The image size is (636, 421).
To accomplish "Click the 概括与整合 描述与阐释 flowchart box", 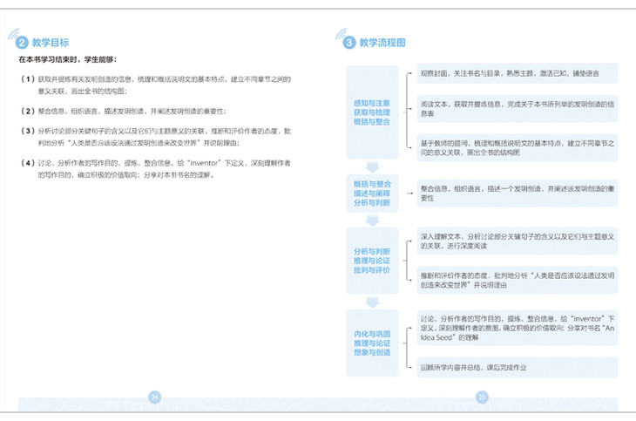I will click(x=372, y=193).
